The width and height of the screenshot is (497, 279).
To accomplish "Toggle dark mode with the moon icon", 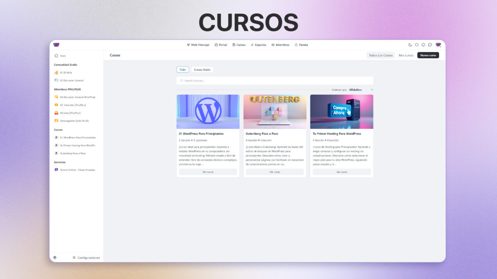I will pos(410,45).
